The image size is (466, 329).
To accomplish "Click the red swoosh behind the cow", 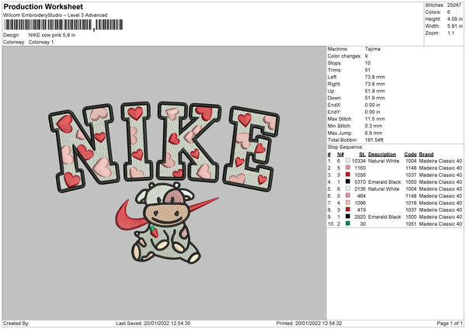I will pos(130,216).
